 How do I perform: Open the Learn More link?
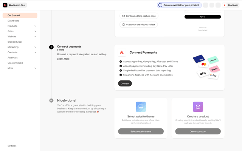[x=63, y=59]
